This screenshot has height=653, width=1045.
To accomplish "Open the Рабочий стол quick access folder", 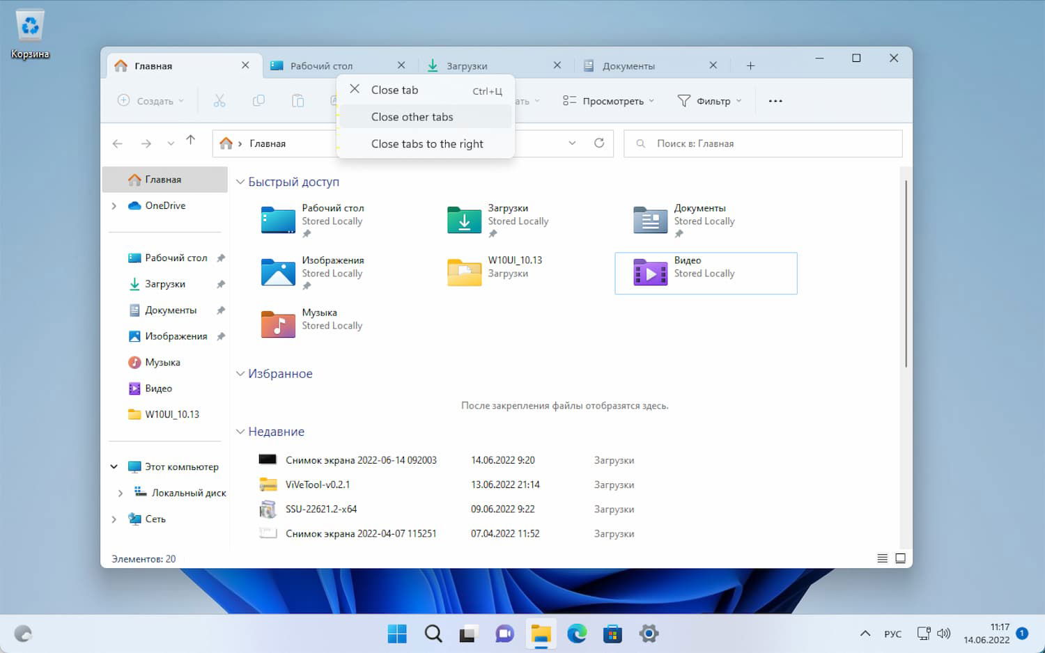I will tap(278, 220).
